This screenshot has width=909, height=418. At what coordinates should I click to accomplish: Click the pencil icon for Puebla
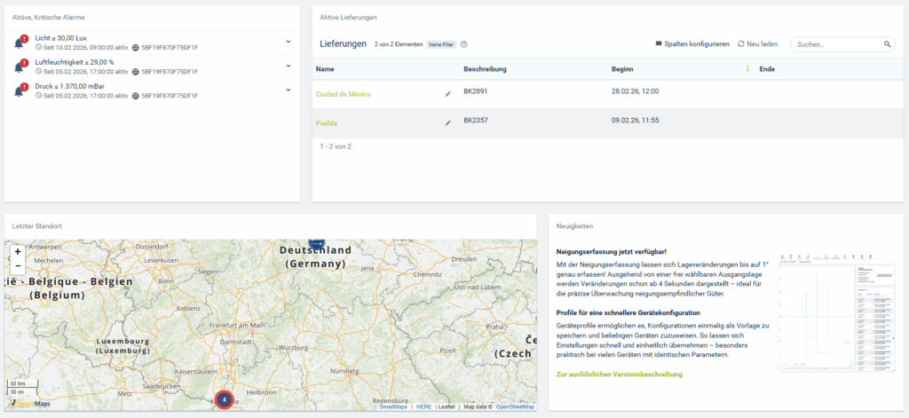448,123
